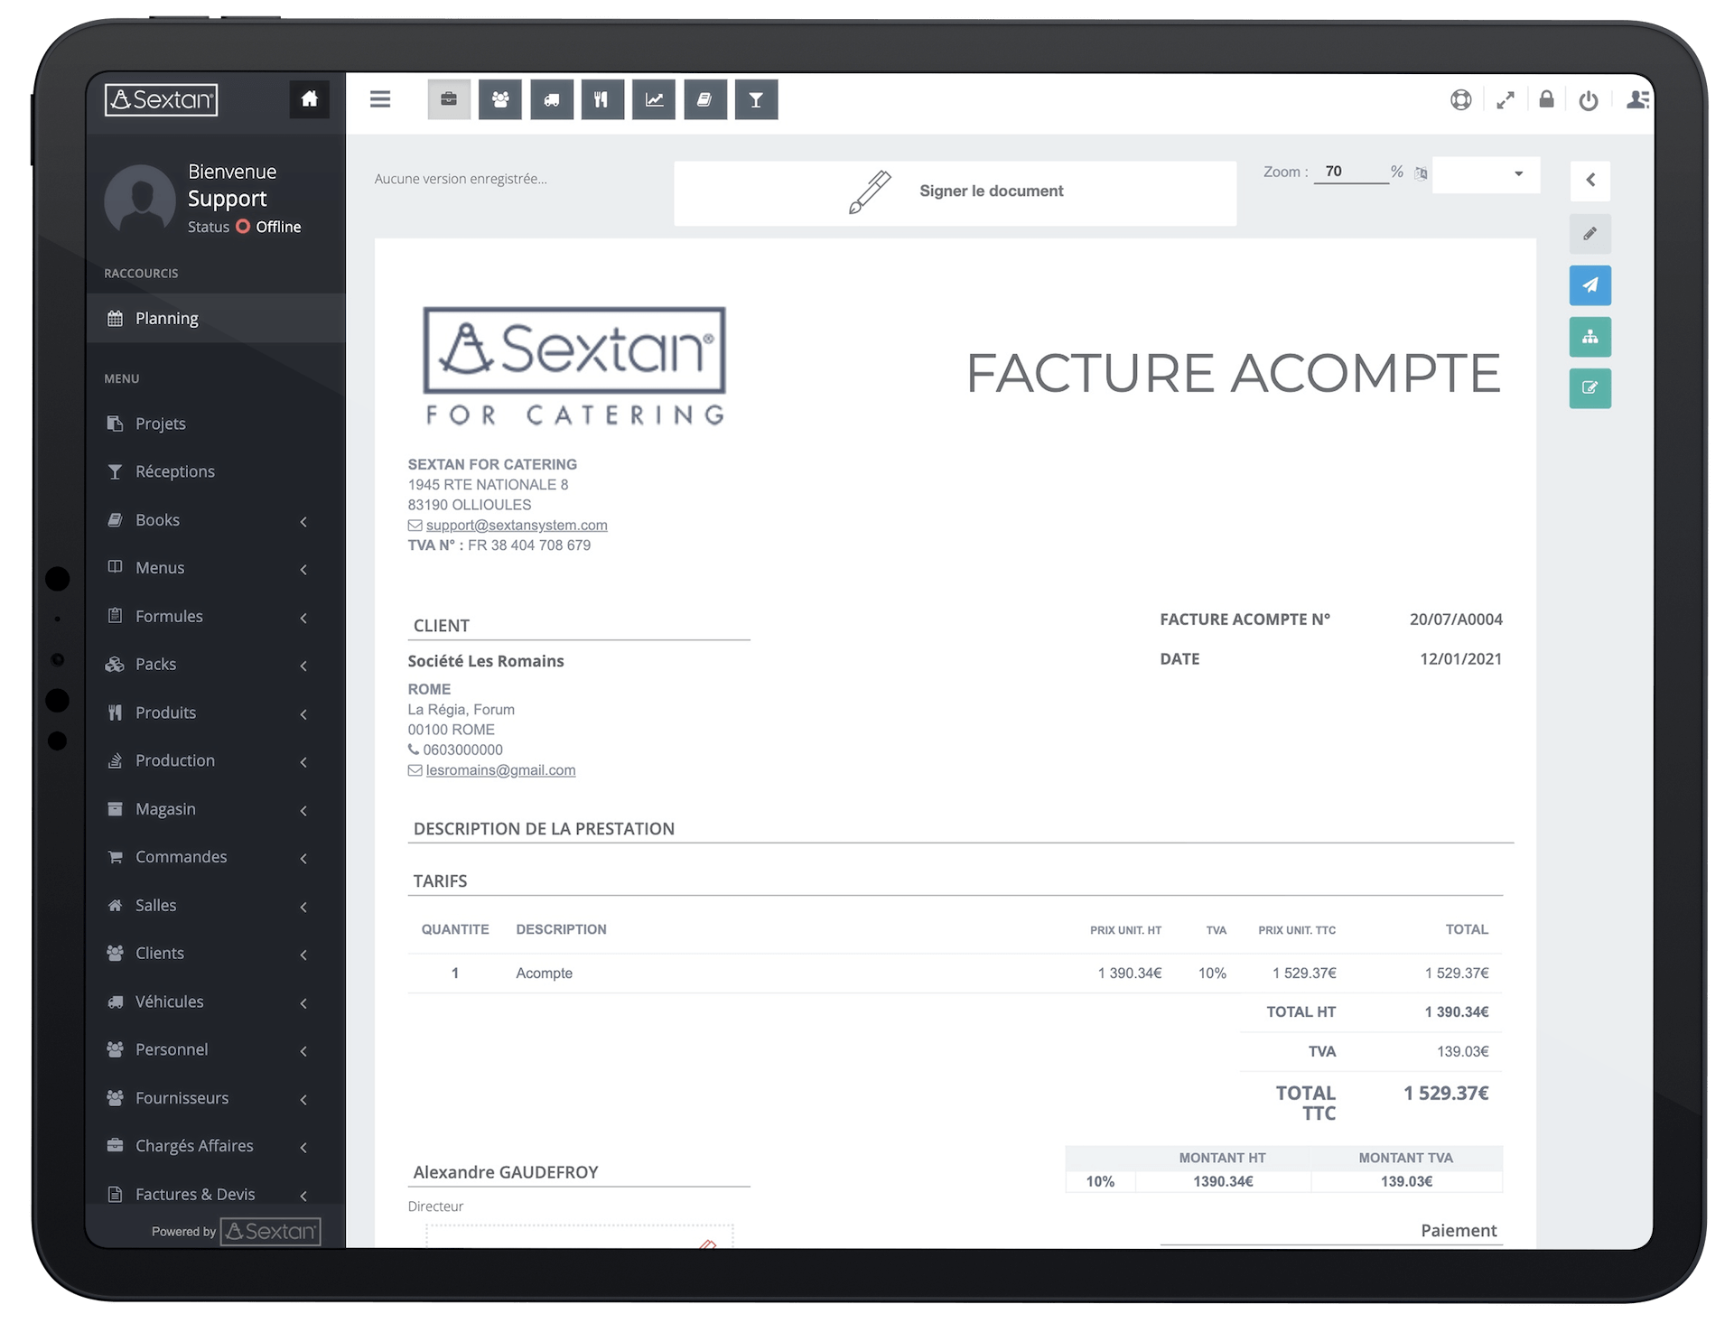Image resolution: width=1734 pixels, height=1323 pixels.
Task: Open the Planning shortcut in the sidebar
Action: (x=165, y=318)
